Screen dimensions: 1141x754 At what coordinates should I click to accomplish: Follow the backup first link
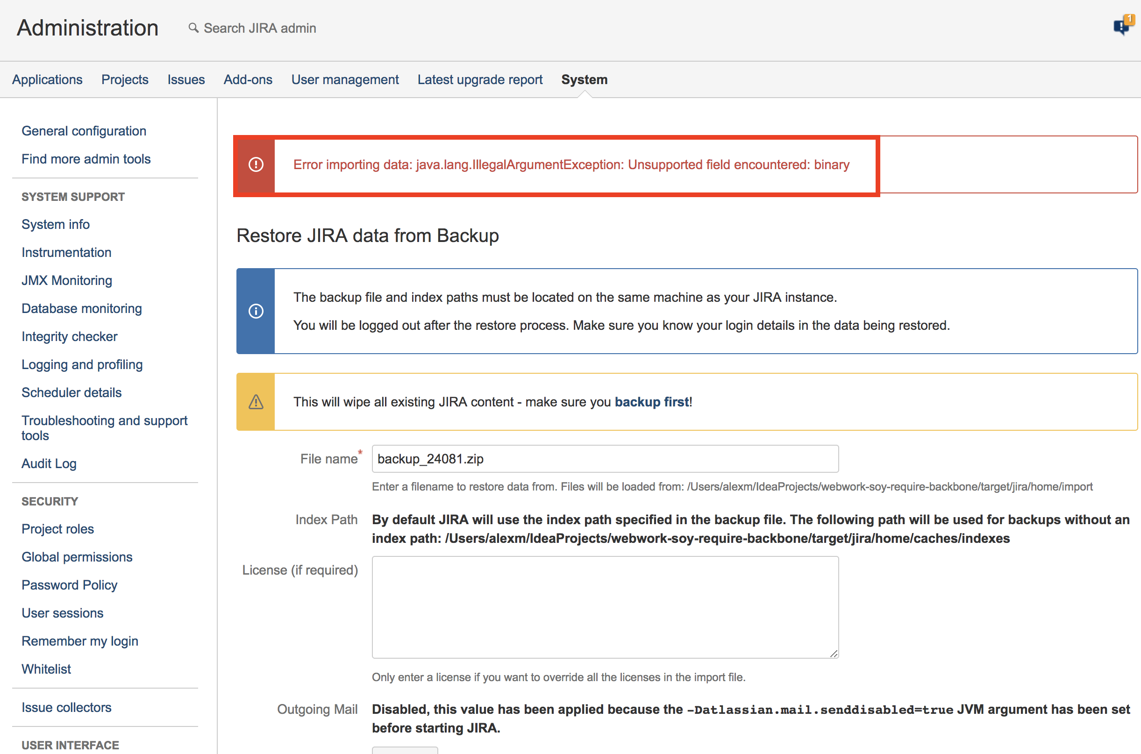[x=651, y=402]
